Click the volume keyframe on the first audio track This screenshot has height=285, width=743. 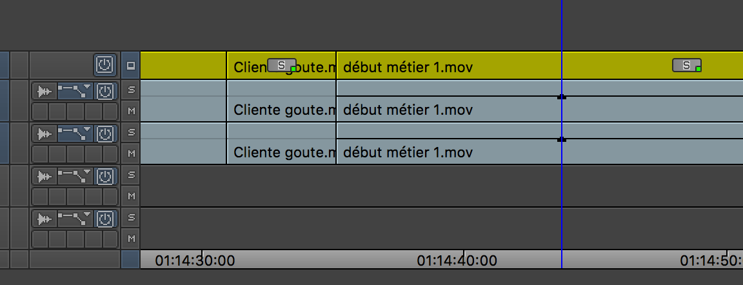point(562,97)
